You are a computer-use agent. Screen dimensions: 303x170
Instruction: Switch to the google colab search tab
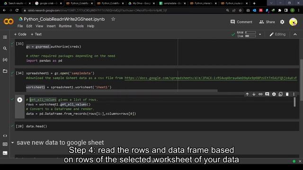[48, 3]
